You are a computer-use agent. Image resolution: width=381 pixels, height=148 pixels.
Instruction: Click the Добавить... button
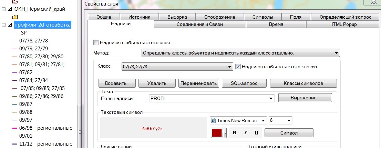[x=117, y=83]
